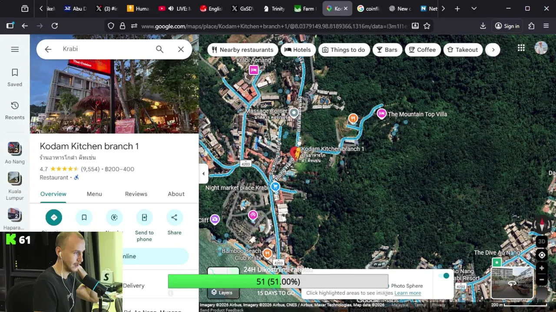Viewport: 556px width, 312px height.
Task: Click Massage Corner map pin
Action: coord(294,113)
